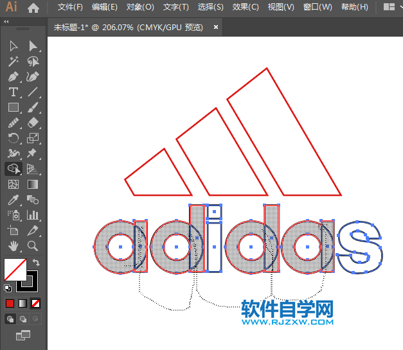Select the Mesh tool
Screen dimensions: 403x350
(13, 184)
